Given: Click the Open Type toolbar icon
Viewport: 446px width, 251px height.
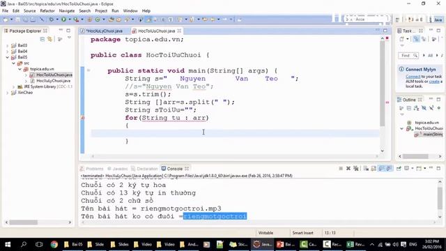Looking at the screenshot, I should (x=111, y=20).
